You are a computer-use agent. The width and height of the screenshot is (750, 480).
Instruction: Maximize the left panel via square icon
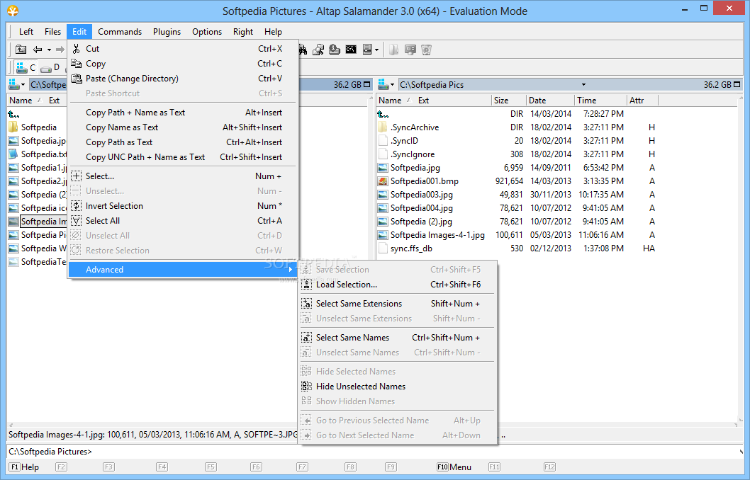click(367, 84)
